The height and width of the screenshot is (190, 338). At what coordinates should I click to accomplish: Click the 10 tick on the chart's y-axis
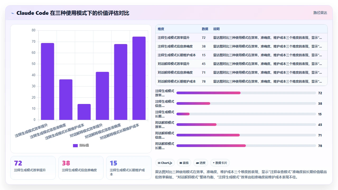[x=34, y=109]
